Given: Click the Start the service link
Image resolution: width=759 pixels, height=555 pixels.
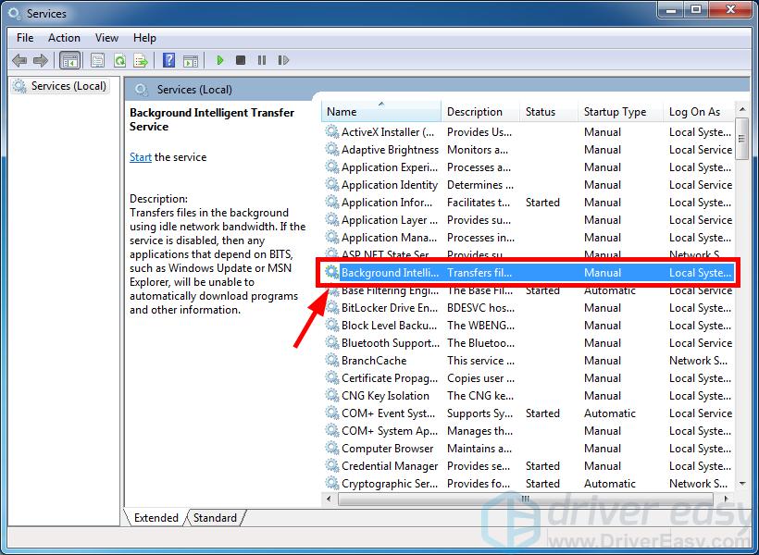Looking at the screenshot, I should [x=141, y=157].
